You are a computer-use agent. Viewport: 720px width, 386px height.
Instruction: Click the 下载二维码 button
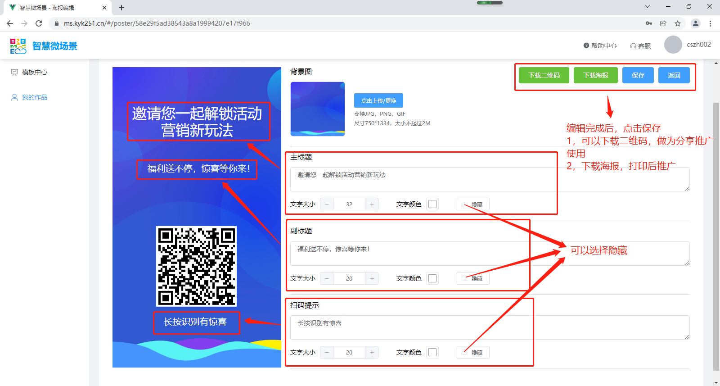pos(544,75)
